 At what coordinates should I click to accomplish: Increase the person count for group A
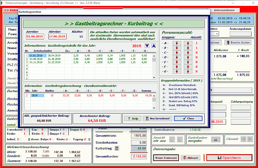tap(188, 43)
